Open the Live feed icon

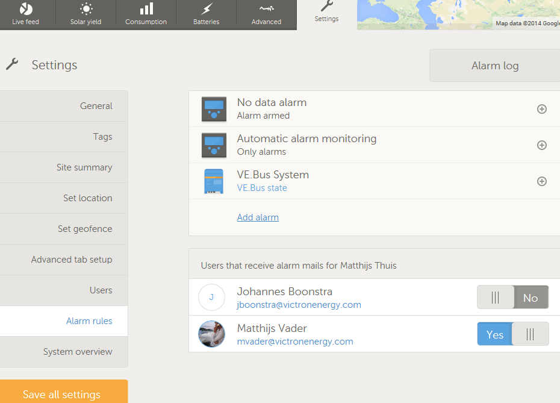pyautogui.click(x=26, y=9)
